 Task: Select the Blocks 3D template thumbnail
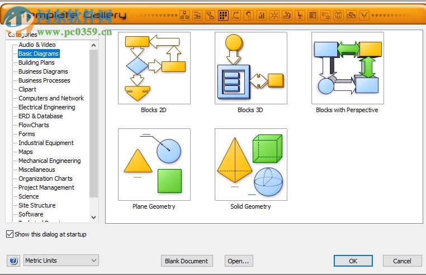point(251,68)
